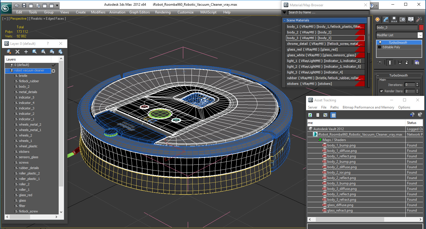Open the Modifiers menu
The height and width of the screenshot is (229, 426).
click(x=98, y=12)
